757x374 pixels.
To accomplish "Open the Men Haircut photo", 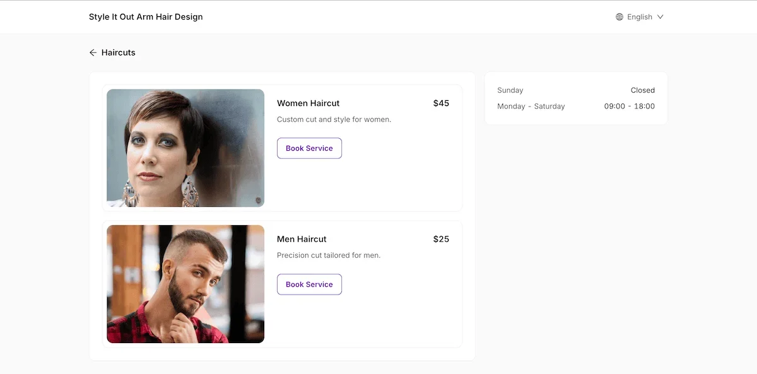I will pyautogui.click(x=185, y=284).
